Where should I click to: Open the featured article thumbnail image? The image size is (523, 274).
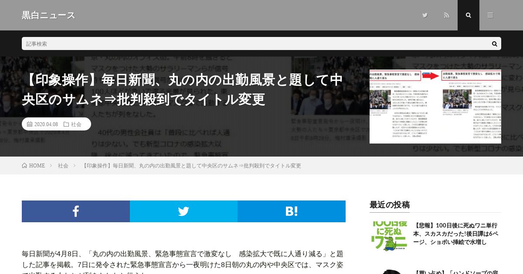pos(435,107)
